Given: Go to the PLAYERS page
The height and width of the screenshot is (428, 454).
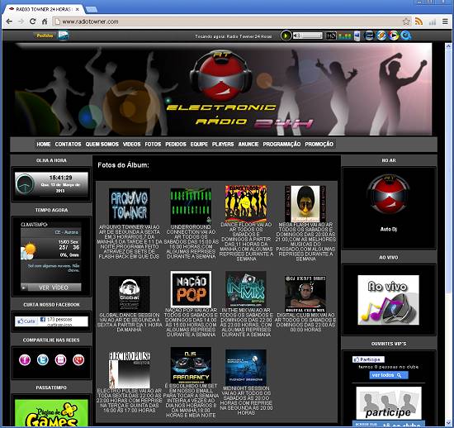Looking at the screenshot, I should pyautogui.click(x=223, y=144).
